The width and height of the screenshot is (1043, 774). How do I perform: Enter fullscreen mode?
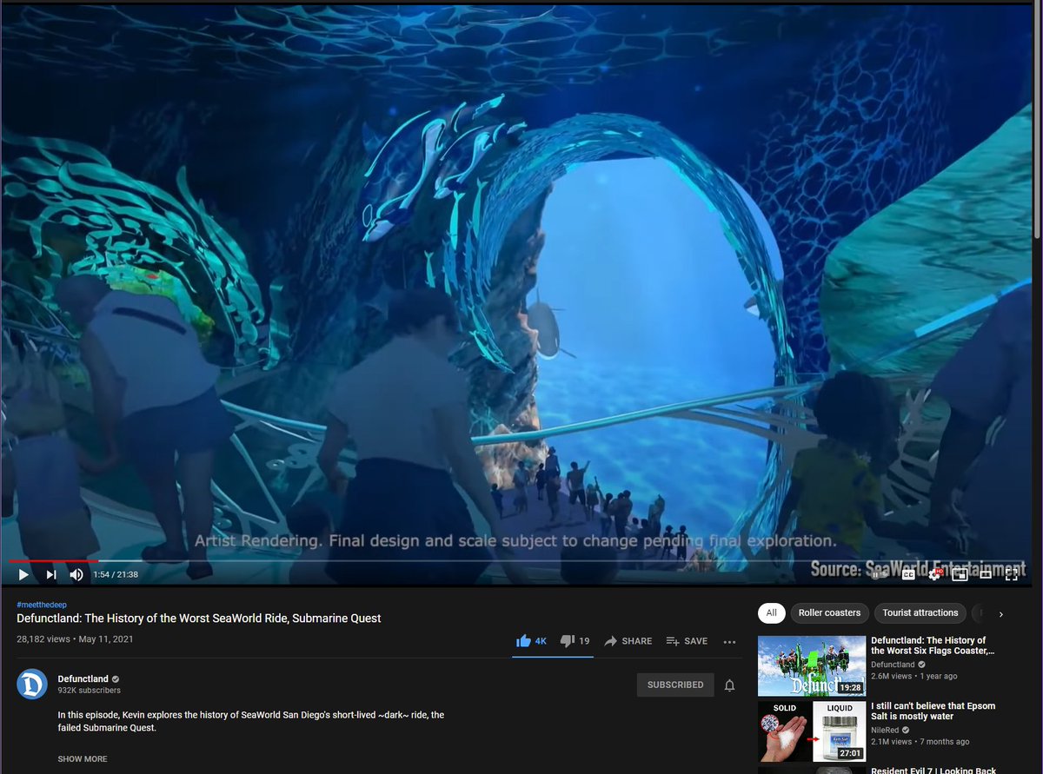(x=1012, y=574)
